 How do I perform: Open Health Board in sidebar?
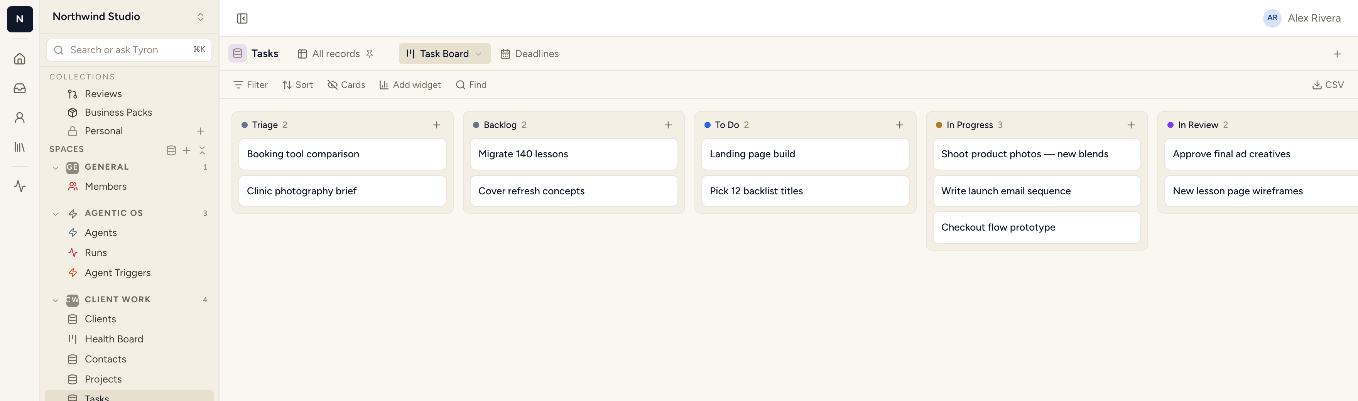(x=129, y=339)
